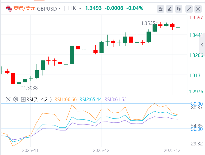
Task: Toggle the RSI3:61.53 purple line label
Action: [115, 99]
